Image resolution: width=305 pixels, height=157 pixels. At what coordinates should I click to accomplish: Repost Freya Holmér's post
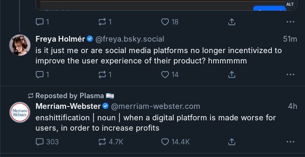pyautogui.click(x=102, y=75)
